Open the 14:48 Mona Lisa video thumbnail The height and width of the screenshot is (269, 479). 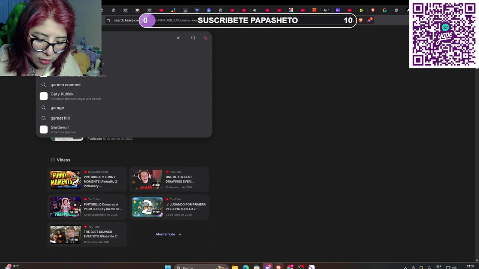(x=65, y=235)
